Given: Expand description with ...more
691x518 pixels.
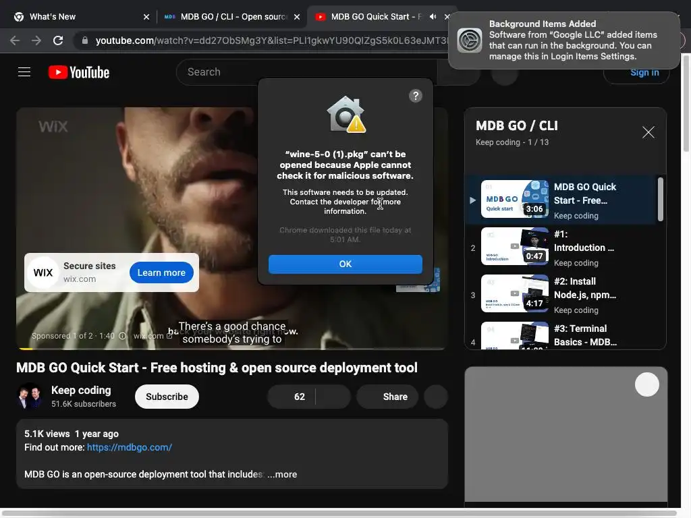Looking at the screenshot, I should click(282, 474).
